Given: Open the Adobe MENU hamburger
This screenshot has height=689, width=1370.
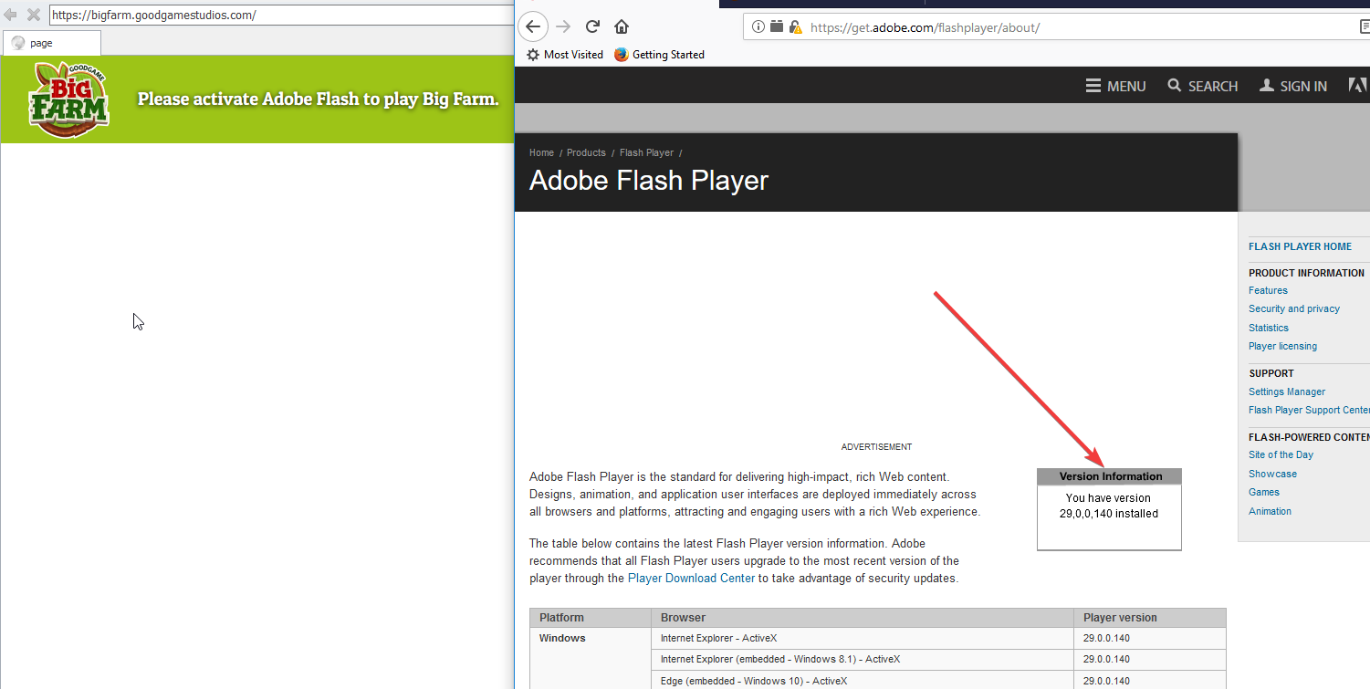Looking at the screenshot, I should click(x=1115, y=86).
